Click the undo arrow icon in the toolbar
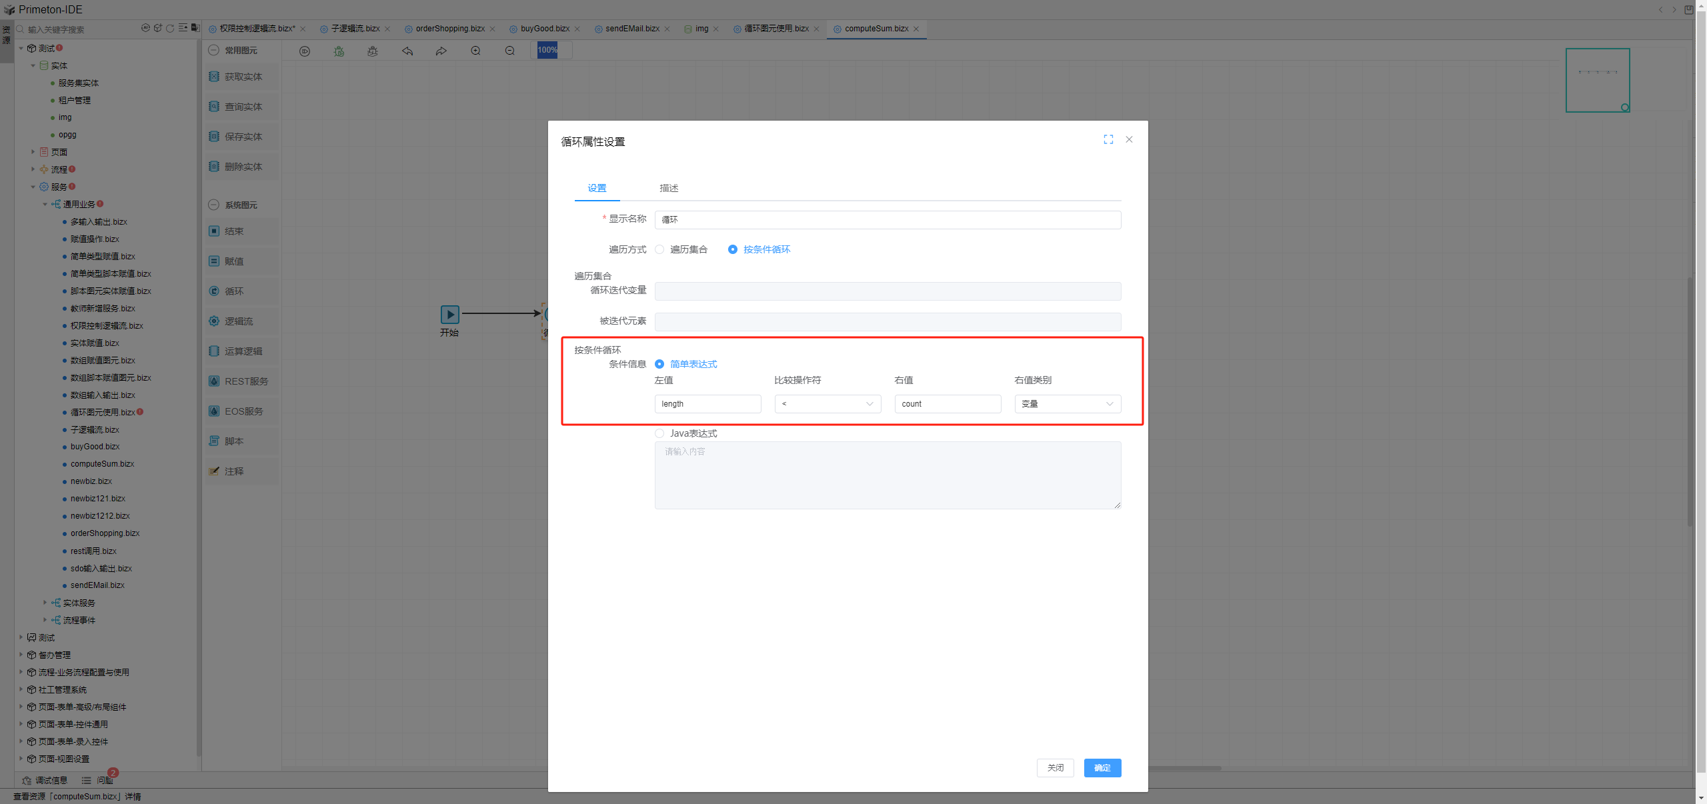 [x=407, y=51]
